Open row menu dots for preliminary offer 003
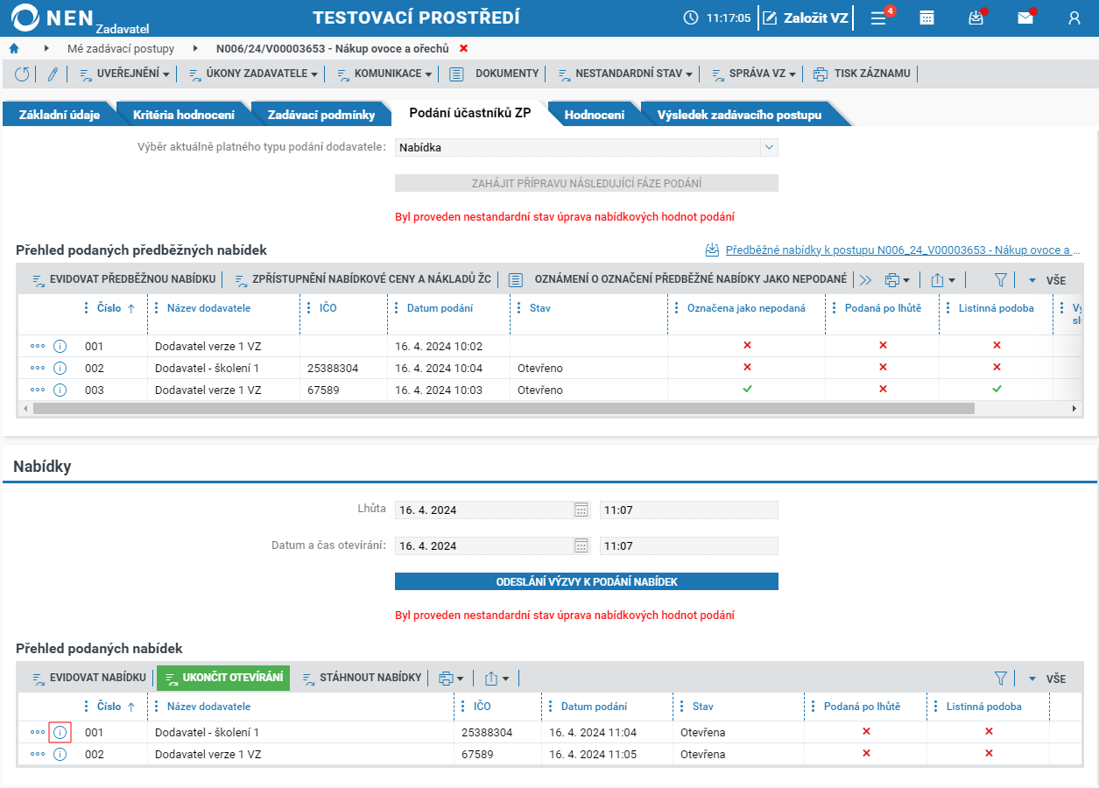The width and height of the screenshot is (1099, 788). 37,390
